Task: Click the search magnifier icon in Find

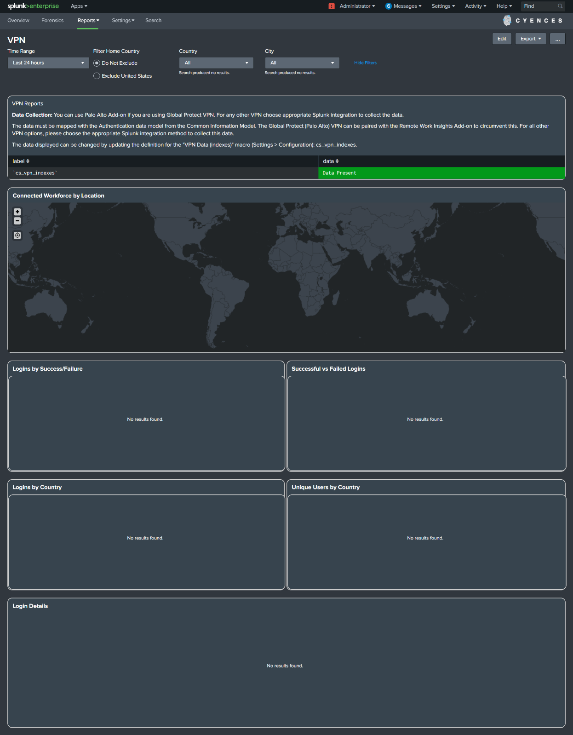Action: pyautogui.click(x=560, y=6)
